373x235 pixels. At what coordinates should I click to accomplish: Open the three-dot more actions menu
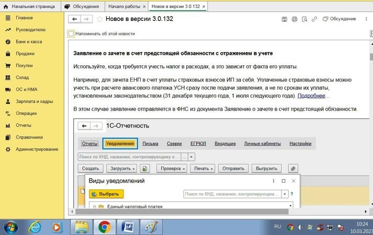point(365,19)
